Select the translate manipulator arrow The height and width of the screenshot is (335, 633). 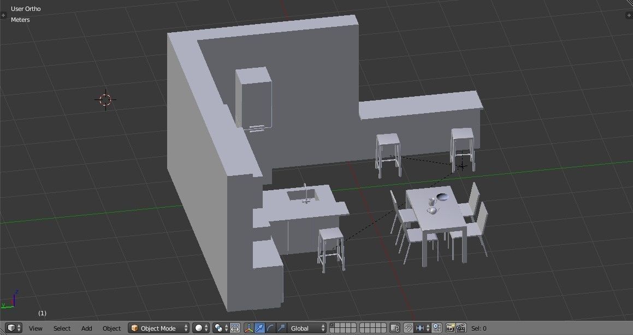point(259,328)
